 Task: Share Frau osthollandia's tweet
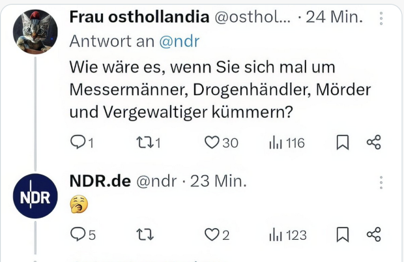pyautogui.click(x=374, y=143)
